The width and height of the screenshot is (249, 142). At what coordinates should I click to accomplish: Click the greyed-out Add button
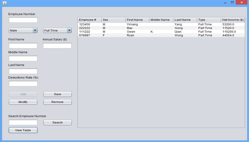(x=23, y=94)
